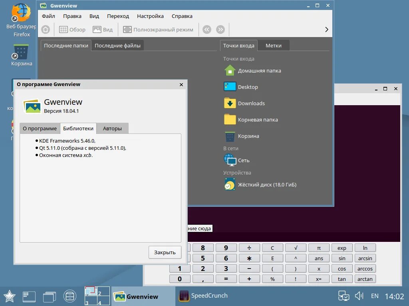Switch to virtual desktop 4 in pager
The height and width of the screenshot is (306, 409).
pos(103,300)
